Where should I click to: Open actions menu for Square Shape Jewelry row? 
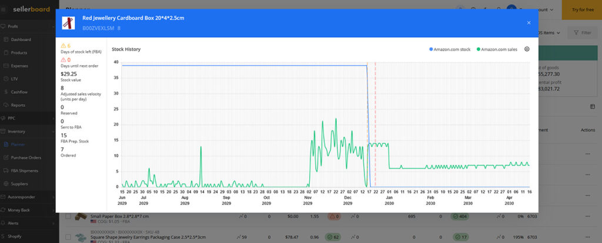point(587,237)
